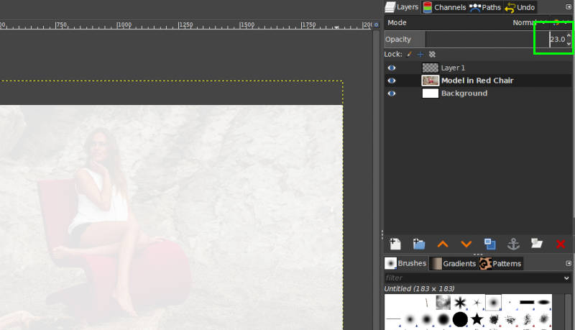Expand the brush filter dropdown arrow
575x330 pixels.
point(567,278)
